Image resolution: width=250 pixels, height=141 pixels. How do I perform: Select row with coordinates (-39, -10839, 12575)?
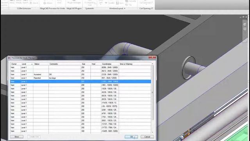pyautogui.click(x=80, y=106)
